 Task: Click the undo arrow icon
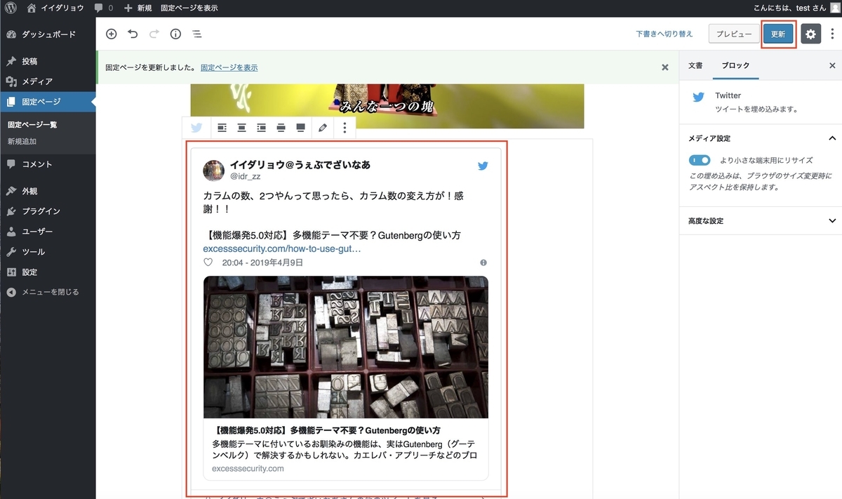click(x=133, y=34)
